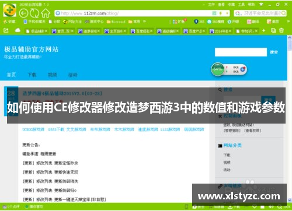Image resolution: width=292 pixels, height=211 pixels.
Task: Open the 木木游戏网 link
Action: (124, 129)
